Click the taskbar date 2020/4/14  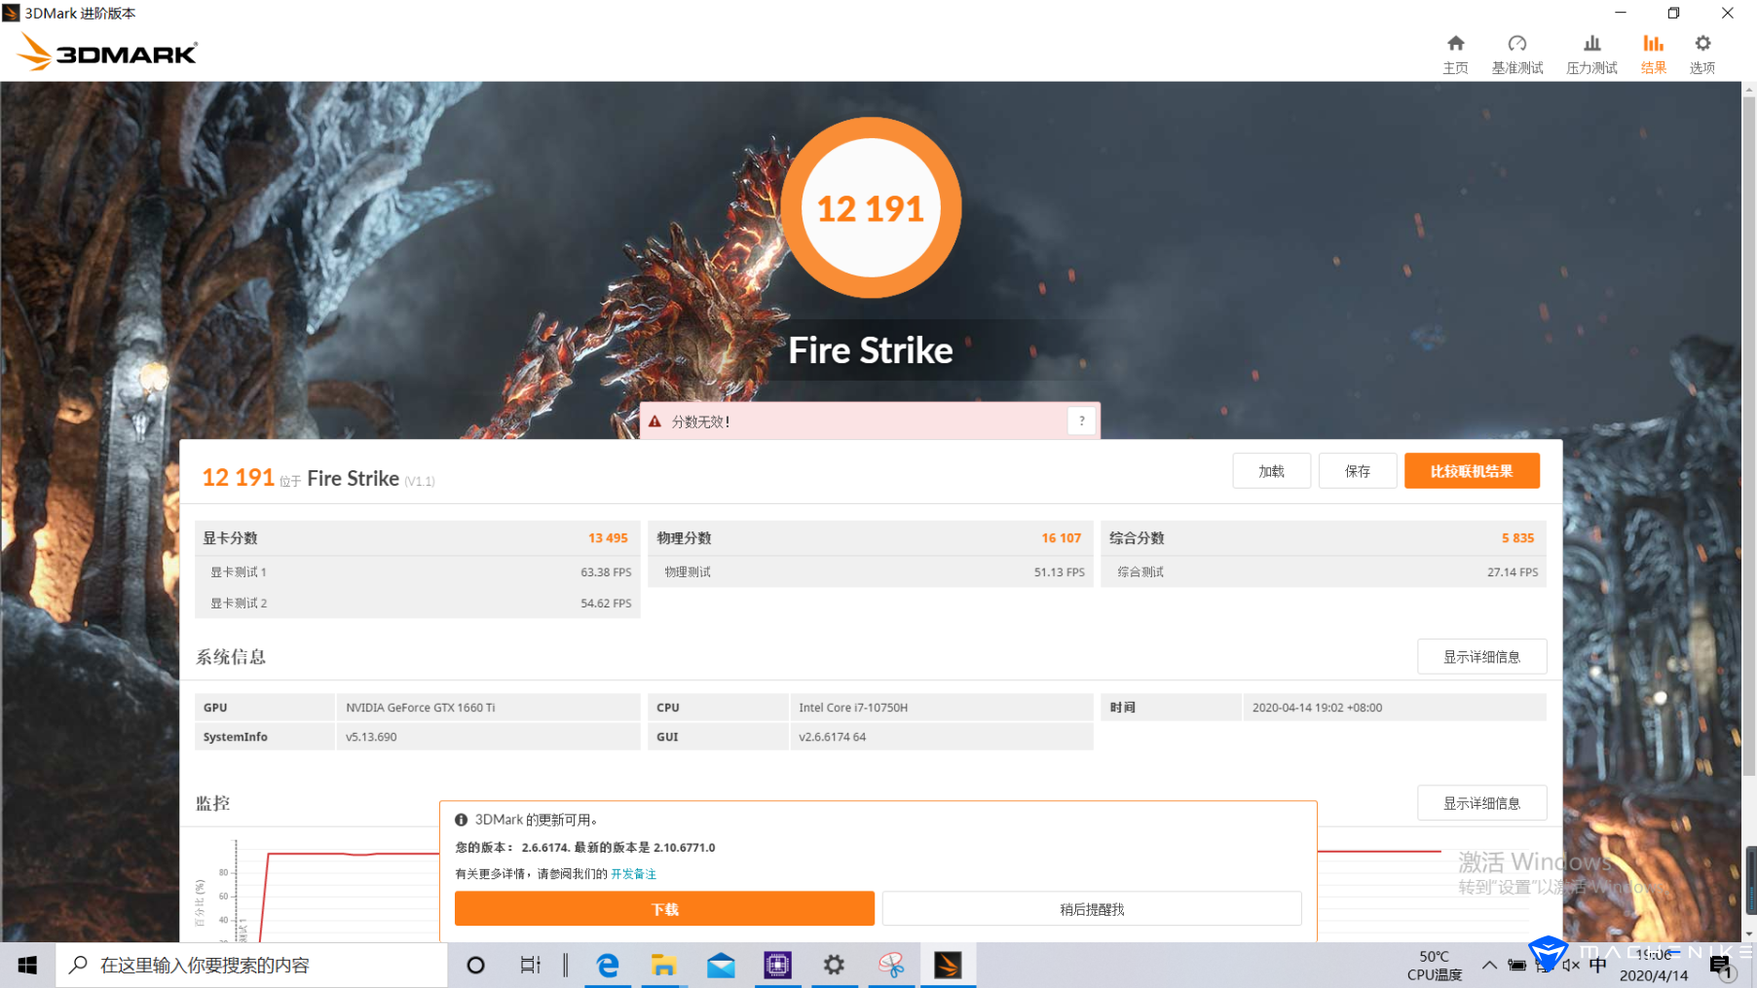[x=1654, y=975]
